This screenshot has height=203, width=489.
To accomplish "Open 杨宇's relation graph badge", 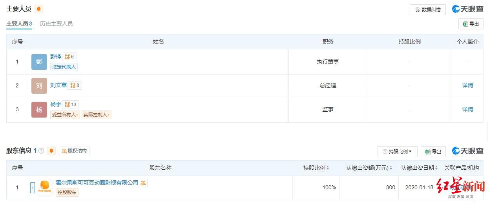I will [71, 105].
